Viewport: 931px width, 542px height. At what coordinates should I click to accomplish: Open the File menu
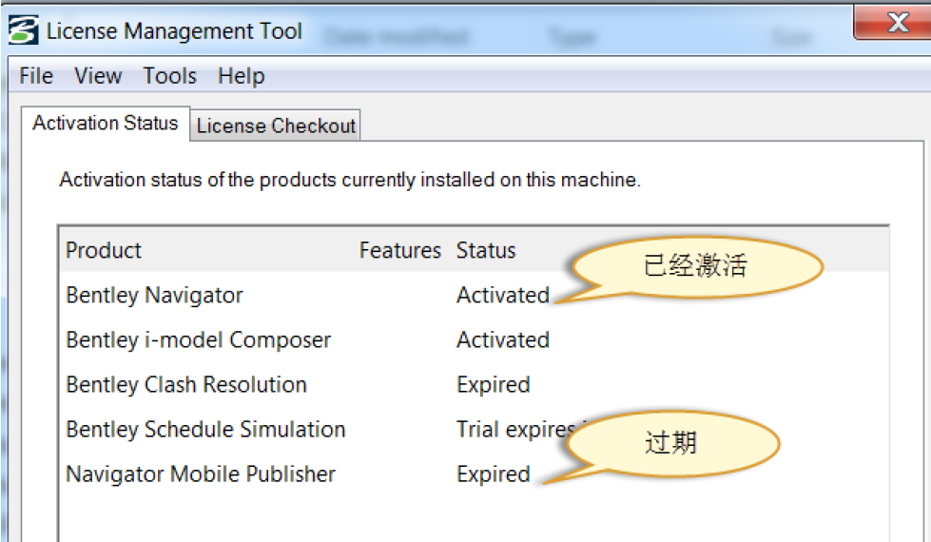coord(36,76)
